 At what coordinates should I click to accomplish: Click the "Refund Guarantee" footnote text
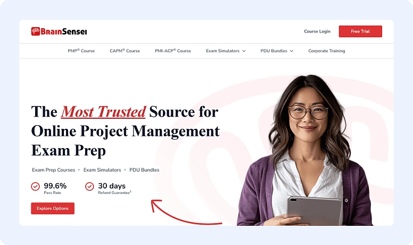(114, 192)
